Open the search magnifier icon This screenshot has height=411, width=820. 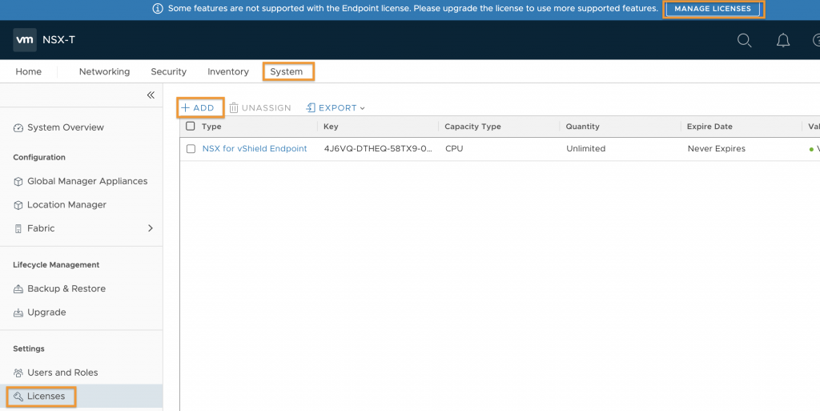[x=744, y=40]
